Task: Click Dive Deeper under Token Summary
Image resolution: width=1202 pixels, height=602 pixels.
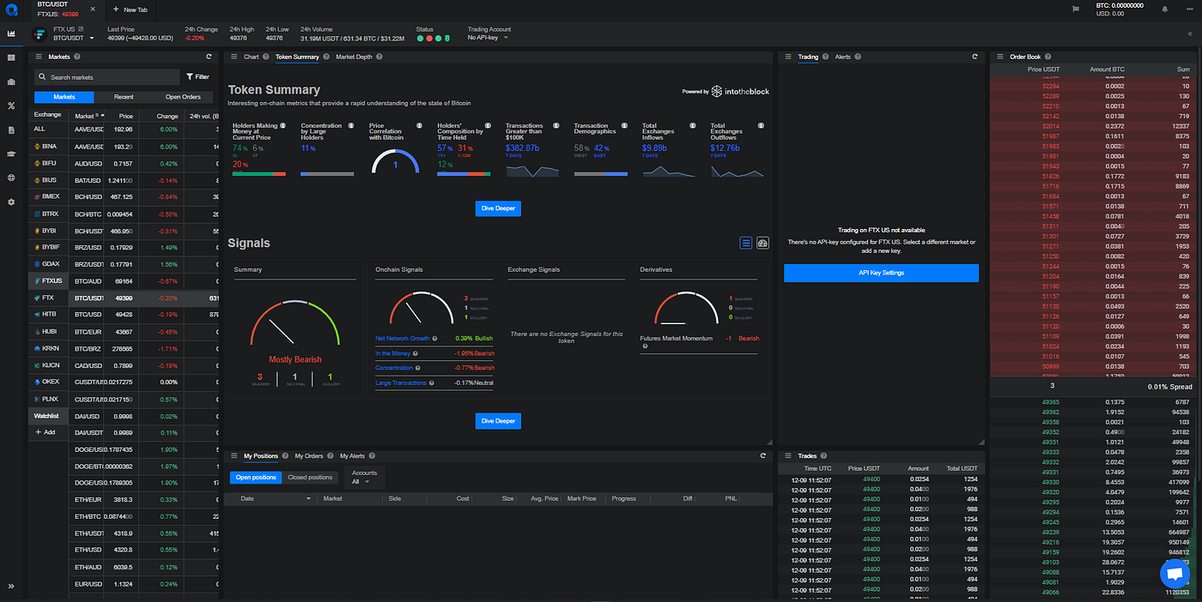Action: tap(497, 208)
